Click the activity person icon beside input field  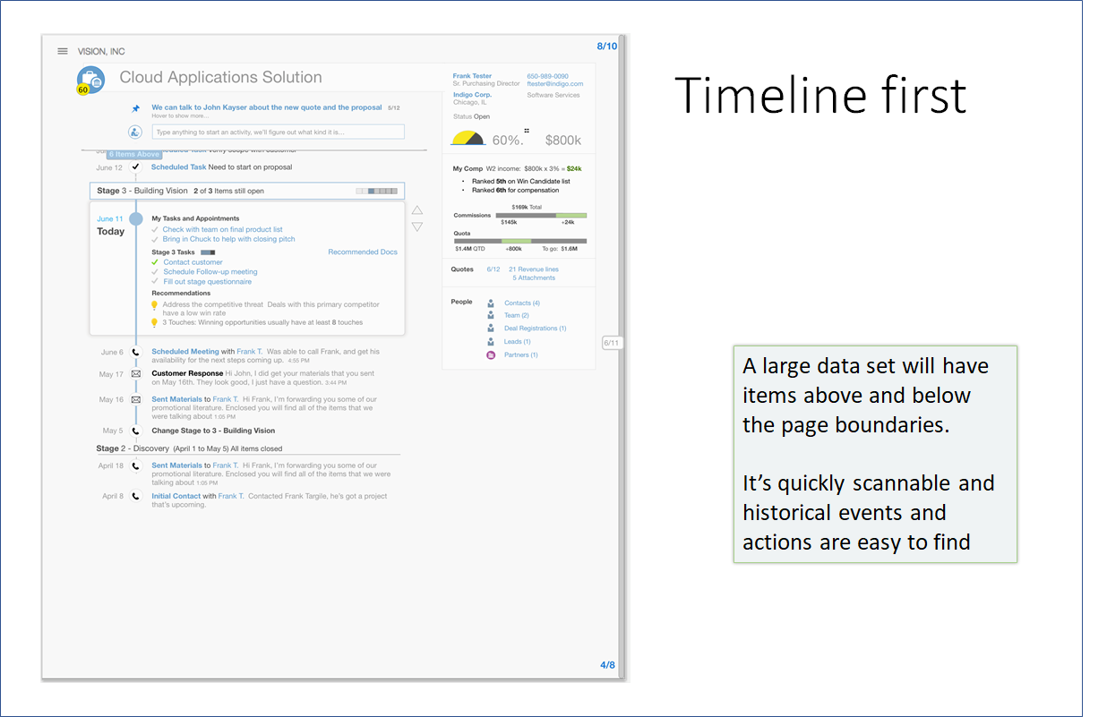click(x=135, y=132)
